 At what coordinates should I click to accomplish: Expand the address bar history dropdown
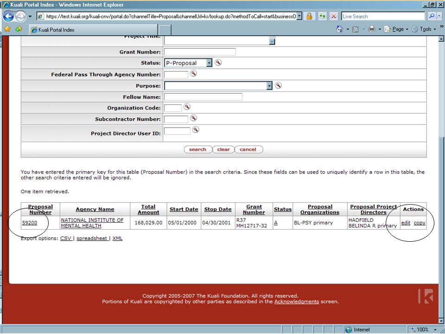tap(299, 17)
